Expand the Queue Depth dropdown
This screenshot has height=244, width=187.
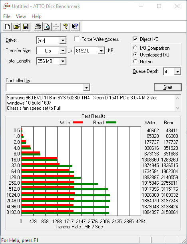point(177,72)
